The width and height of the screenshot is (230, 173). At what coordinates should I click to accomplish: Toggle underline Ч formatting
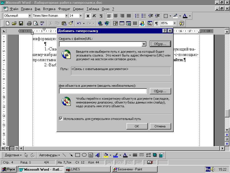(101, 16)
